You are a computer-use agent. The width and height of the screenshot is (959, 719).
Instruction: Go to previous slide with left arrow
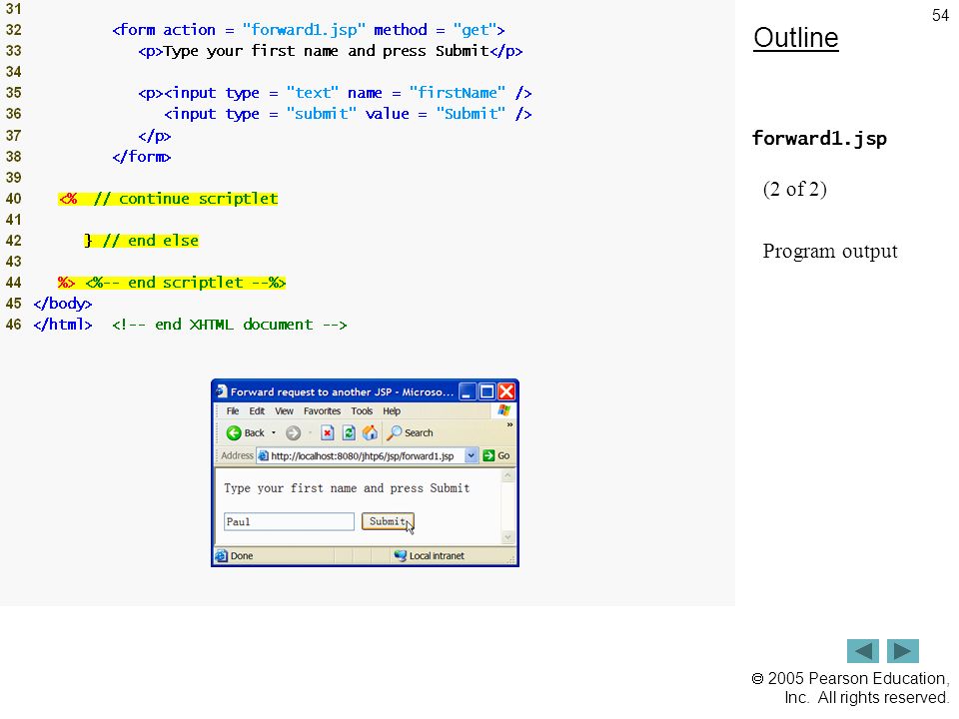(863, 651)
